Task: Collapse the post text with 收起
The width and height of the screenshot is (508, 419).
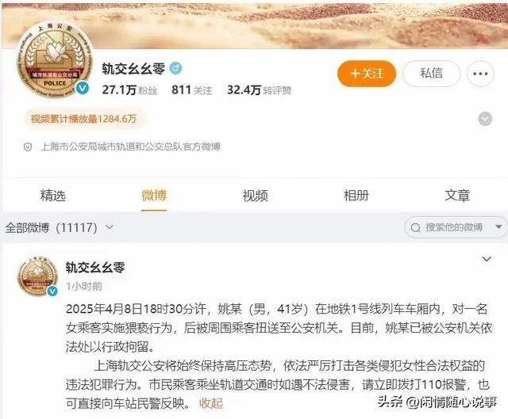Action: click(211, 403)
